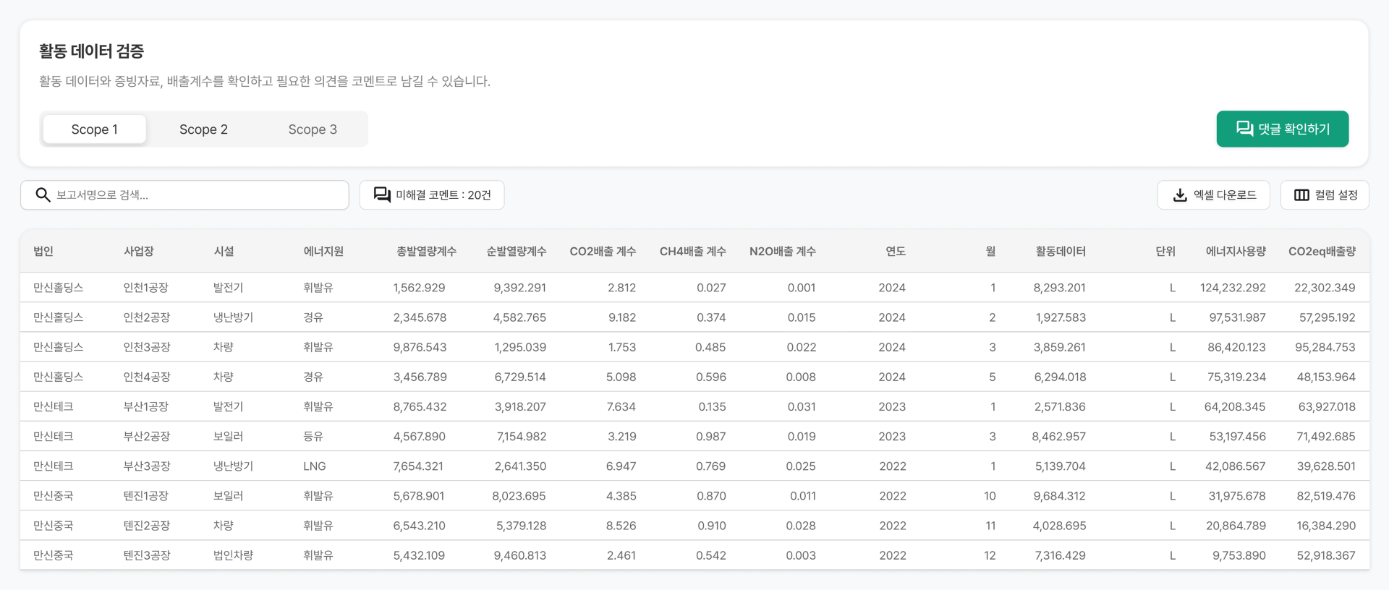Screen dimensions: 1389x590
Task: Select the 부산3공장 LNG row
Action: pyautogui.click(x=694, y=466)
